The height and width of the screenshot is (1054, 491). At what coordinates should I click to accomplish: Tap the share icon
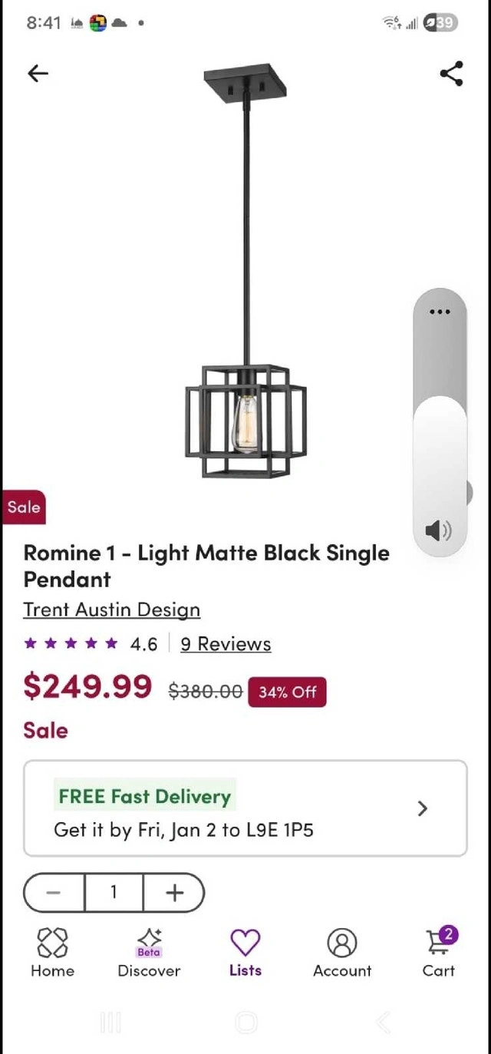(451, 74)
